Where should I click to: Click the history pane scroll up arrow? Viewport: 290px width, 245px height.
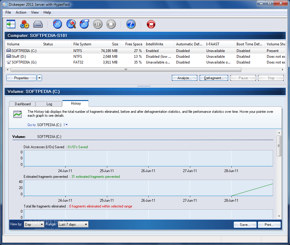pos(279,133)
